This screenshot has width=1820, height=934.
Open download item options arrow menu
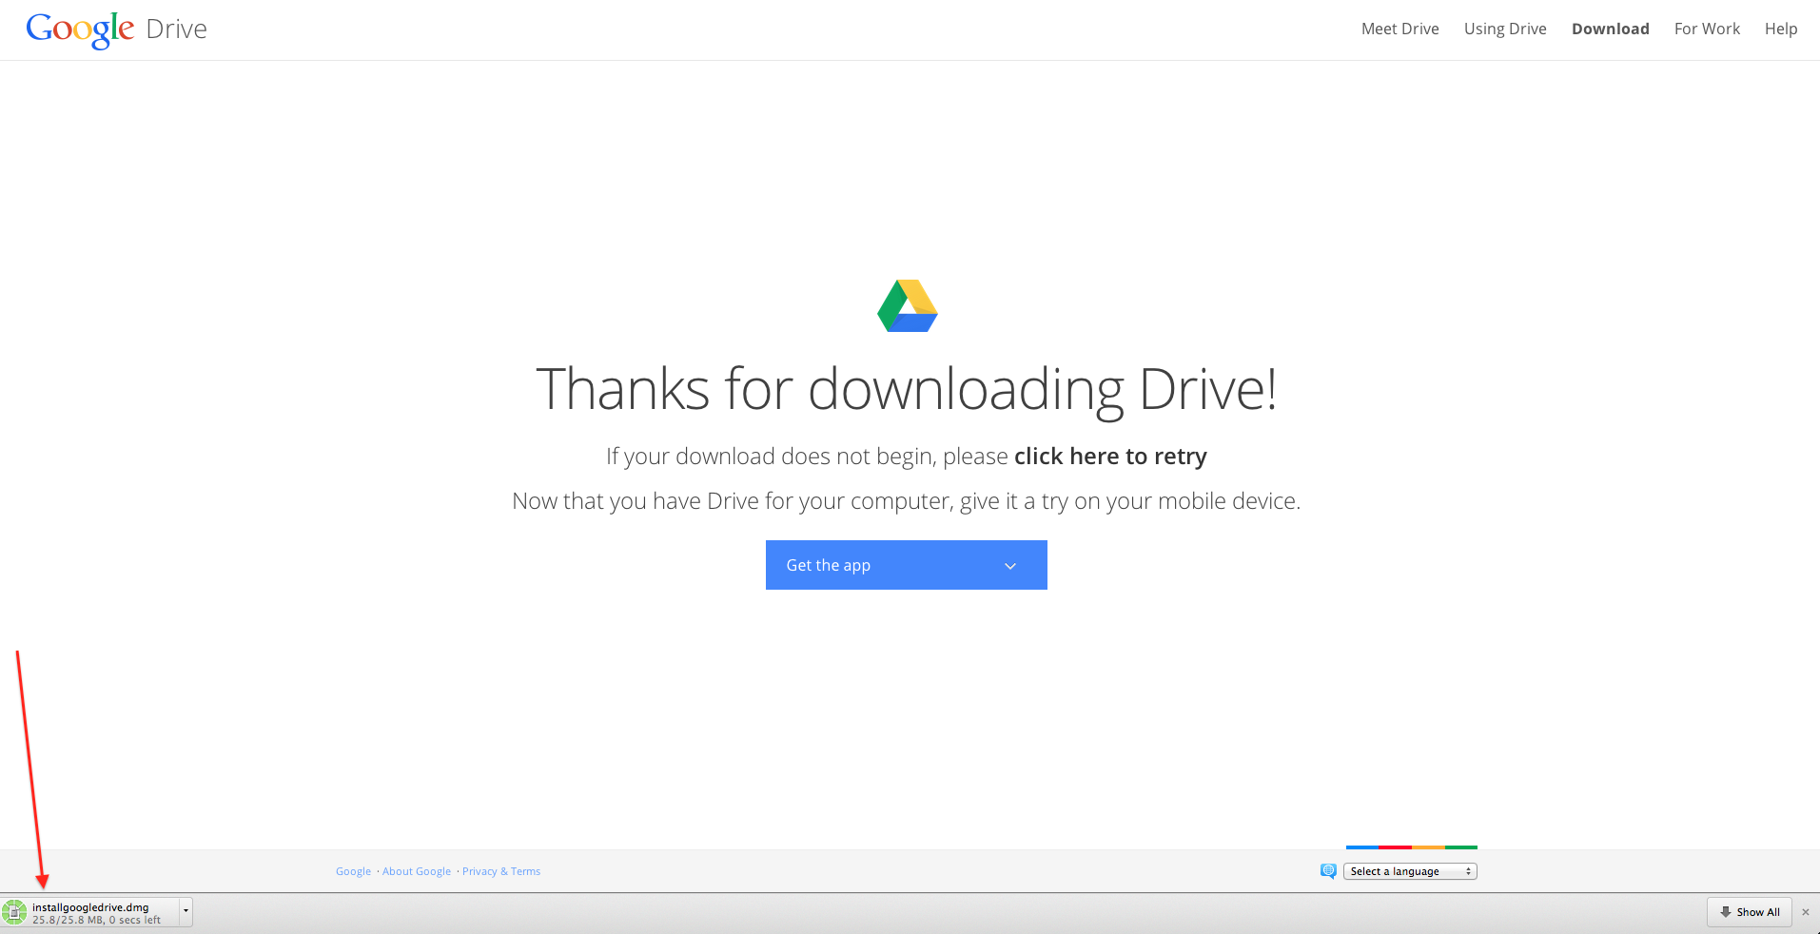pyautogui.click(x=186, y=912)
